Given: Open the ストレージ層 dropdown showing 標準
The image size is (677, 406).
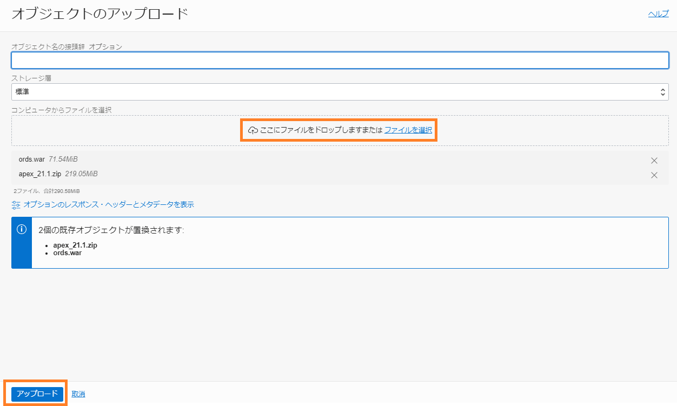Looking at the screenshot, I should [340, 92].
